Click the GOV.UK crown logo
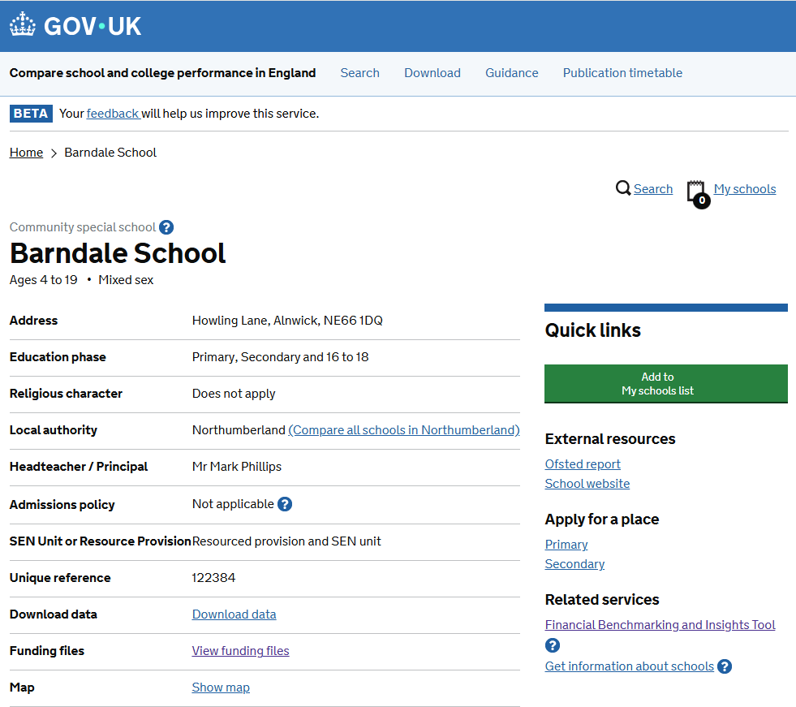Image resolution: width=796 pixels, height=707 pixels. tap(22, 24)
